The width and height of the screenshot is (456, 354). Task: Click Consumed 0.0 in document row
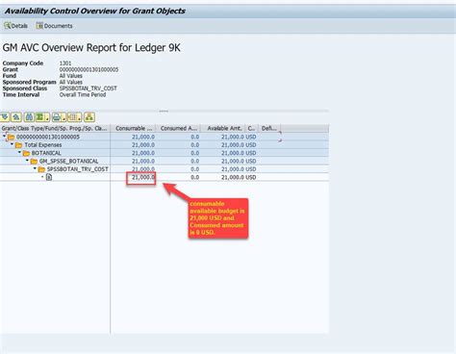(195, 177)
